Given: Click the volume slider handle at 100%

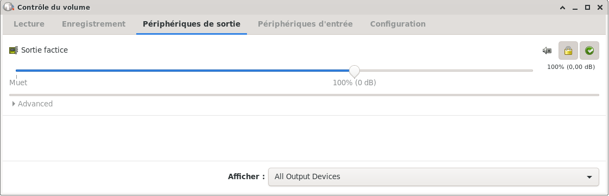Looking at the screenshot, I should click(x=354, y=71).
